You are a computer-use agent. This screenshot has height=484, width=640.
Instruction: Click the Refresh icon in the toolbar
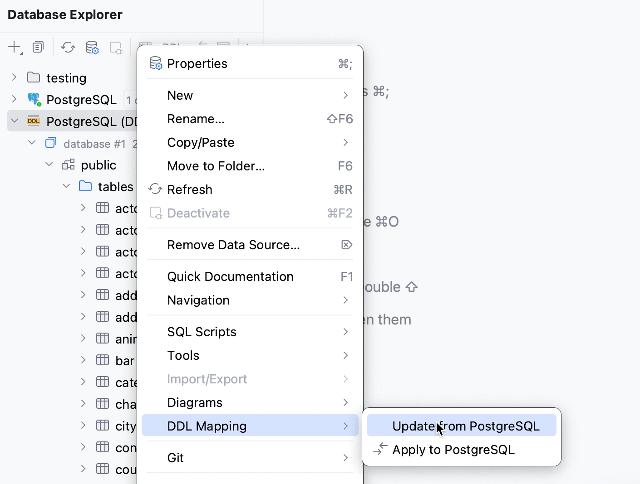(x=68, y=47)
